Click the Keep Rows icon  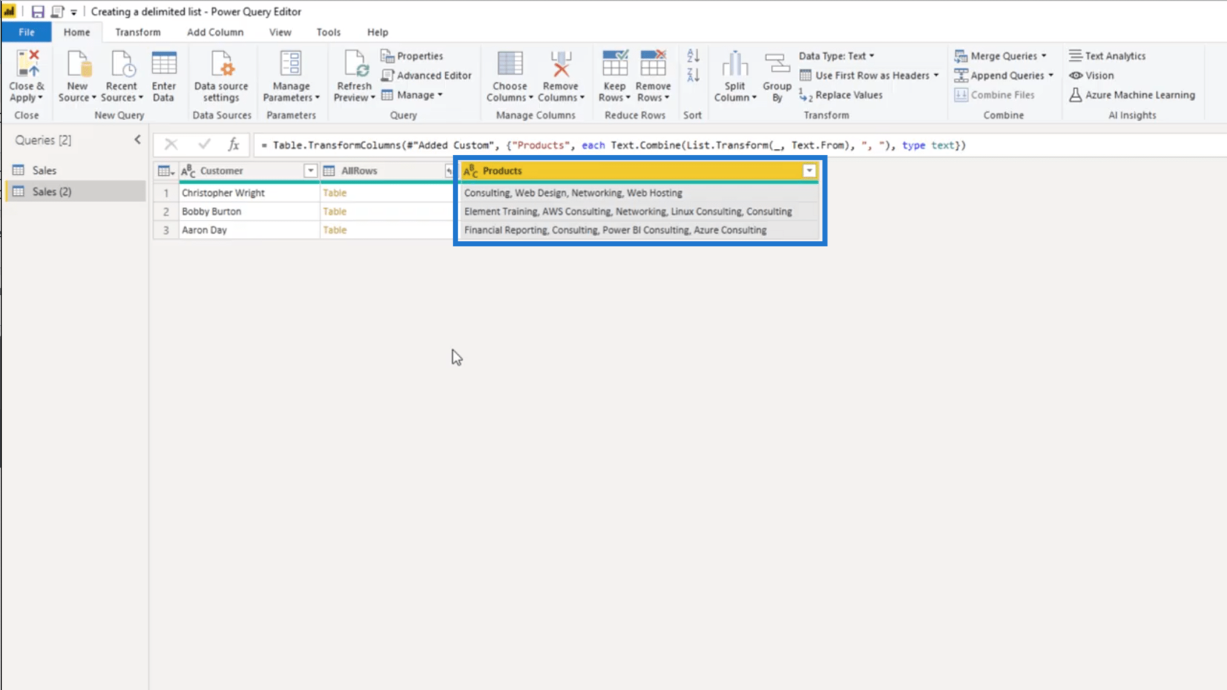[614, 64]
